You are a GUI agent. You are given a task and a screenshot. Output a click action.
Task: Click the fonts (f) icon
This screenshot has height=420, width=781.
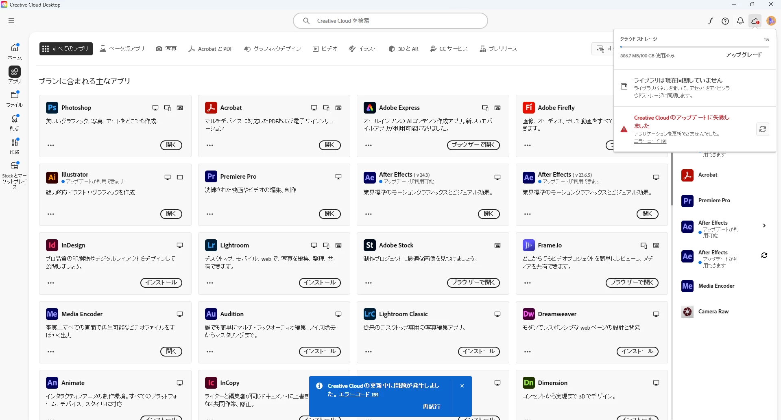coord(710,21)
